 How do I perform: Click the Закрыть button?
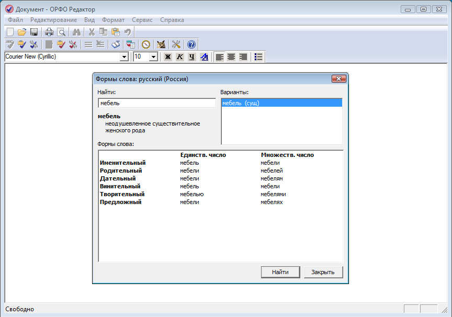pyautogui.click(x=323, y=272)
